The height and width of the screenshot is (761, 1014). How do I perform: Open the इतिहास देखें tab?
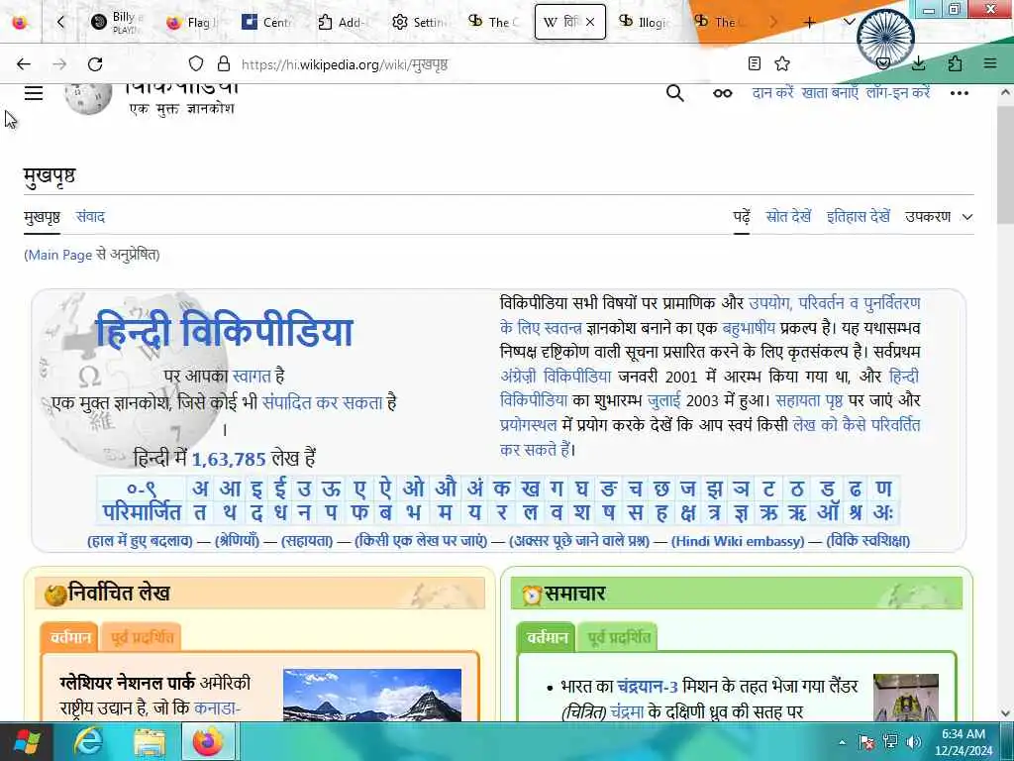click(859, 217)
